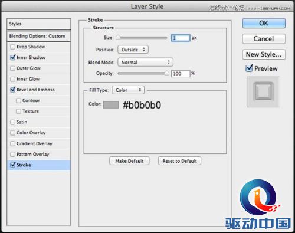Enable the Pattern Overlay checkbox
The image size is (295, 233).
pos(12,154)
